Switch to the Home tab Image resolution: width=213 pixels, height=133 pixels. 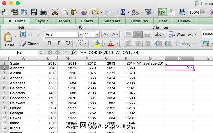[x=17, y=21]
